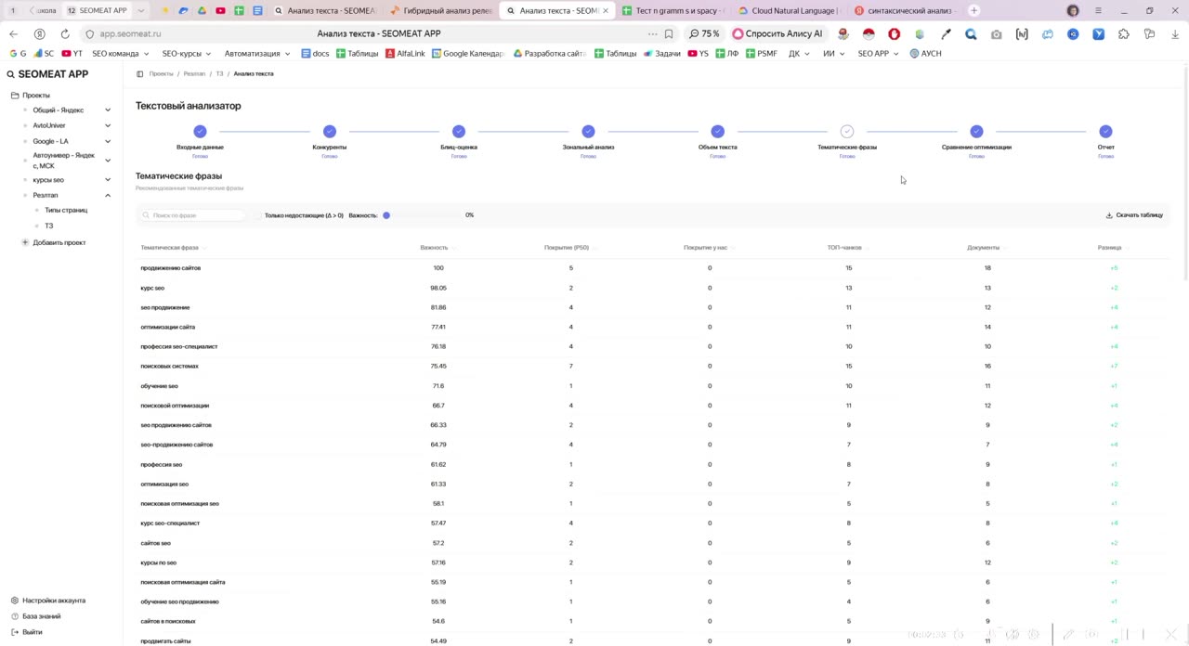Open the 'Блиц-оценка' step circle
The image size is (1189, 646).
(459, 132)
